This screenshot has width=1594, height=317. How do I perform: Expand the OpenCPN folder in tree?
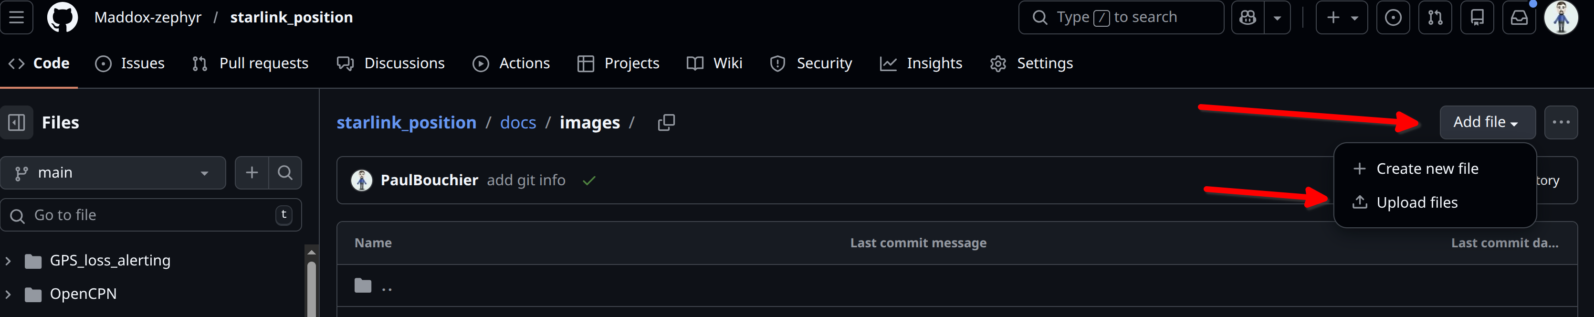(x=8, y=294)
